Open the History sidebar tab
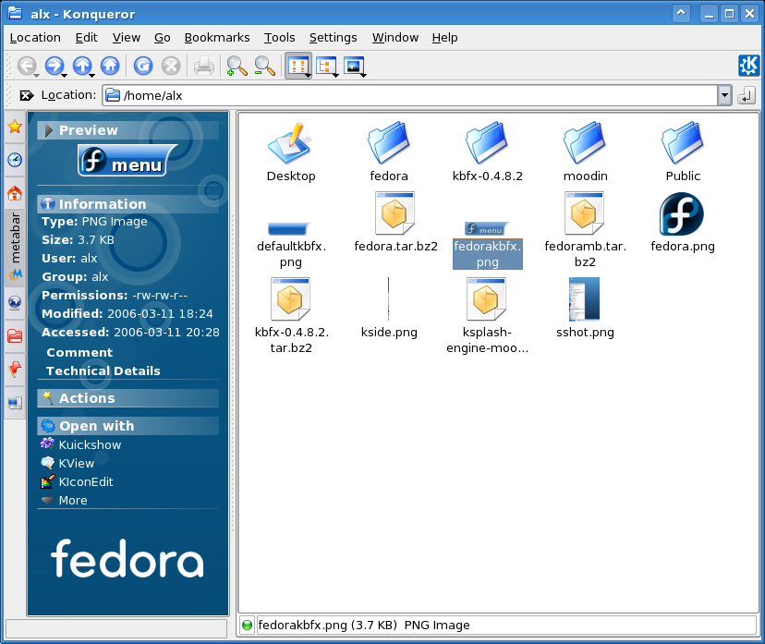Image resolution: width=765 pixels, height=644 pixels. 15,160
